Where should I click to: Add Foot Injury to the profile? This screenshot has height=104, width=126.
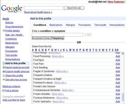point(118,60)
